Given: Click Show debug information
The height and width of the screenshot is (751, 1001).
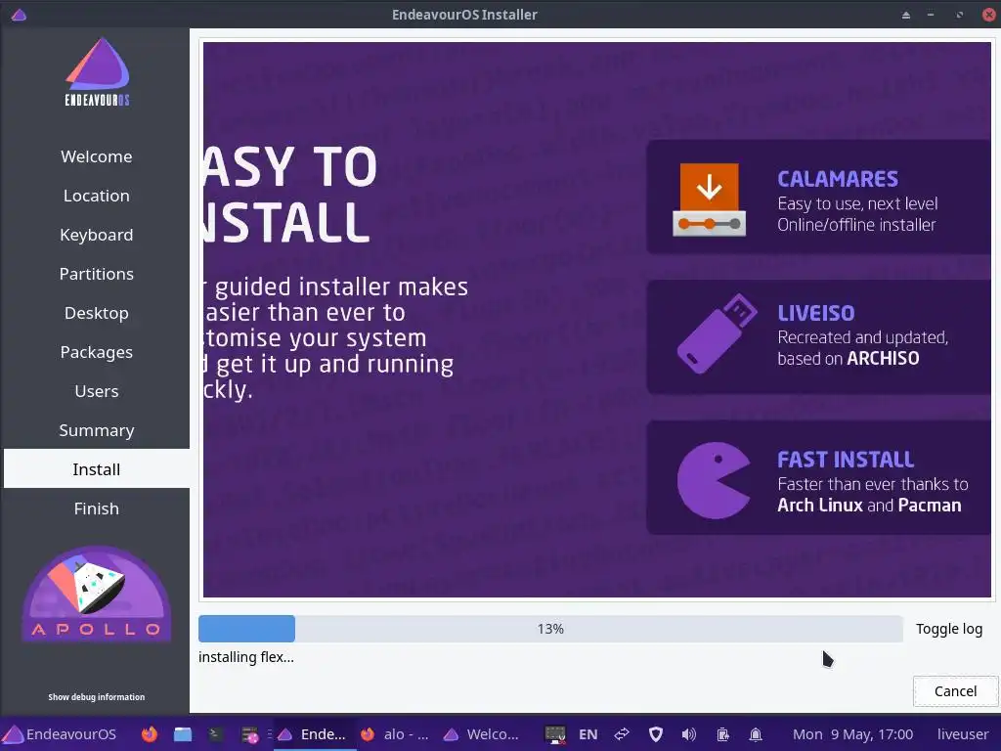Looking at the screenshot, I should [97, 696].
